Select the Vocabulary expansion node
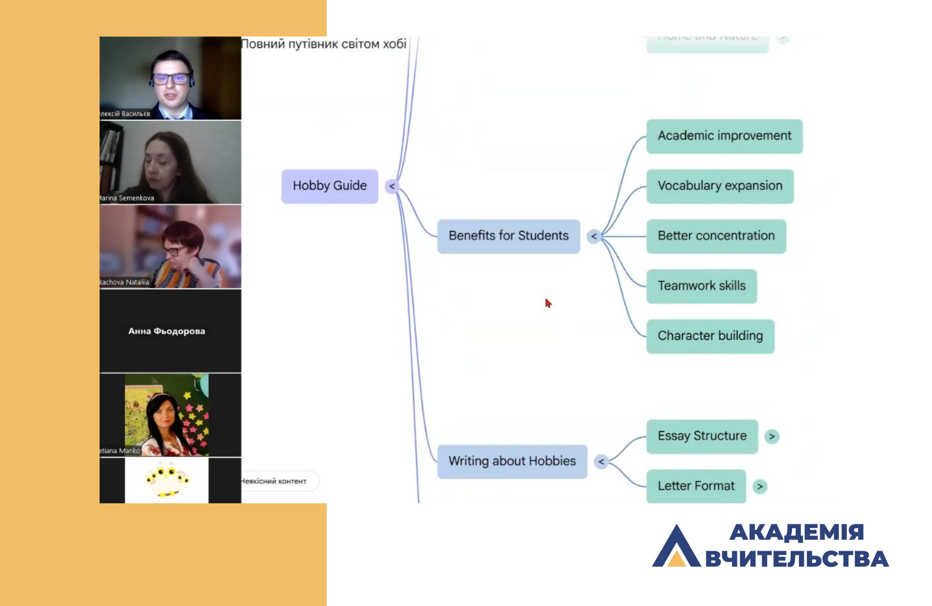The height and width of the screenshot is (606, 932). click(x=720, y=186)
